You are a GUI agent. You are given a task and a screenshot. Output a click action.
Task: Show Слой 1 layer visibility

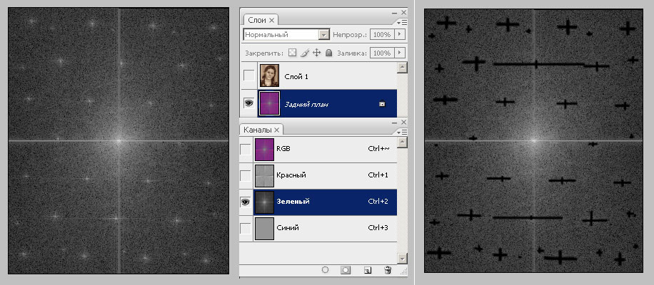point(248,76)
